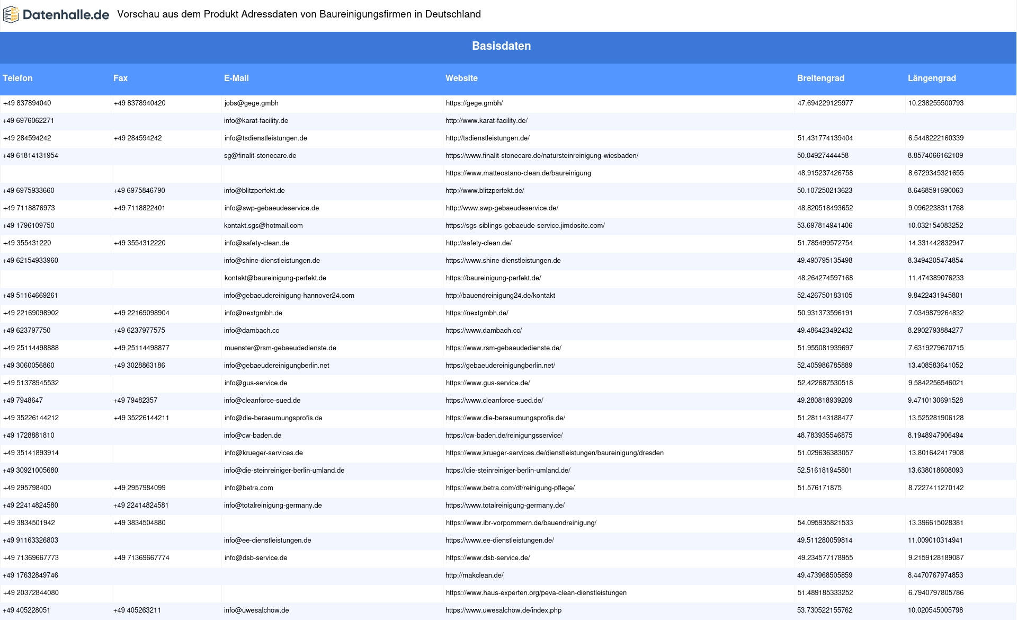Click email muenster@rsm-gebaeudedienste.de
The height and width of the screenshot is (620, 1017).
pyautogui.click(x=280, y=348)
